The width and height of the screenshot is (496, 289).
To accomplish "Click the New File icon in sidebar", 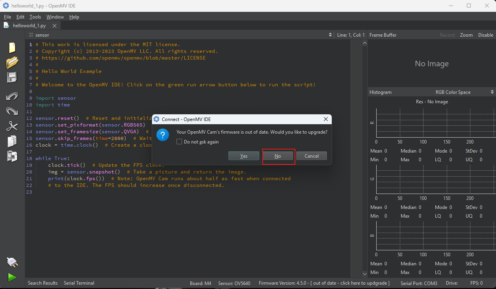I will click(x=12, y=48).
